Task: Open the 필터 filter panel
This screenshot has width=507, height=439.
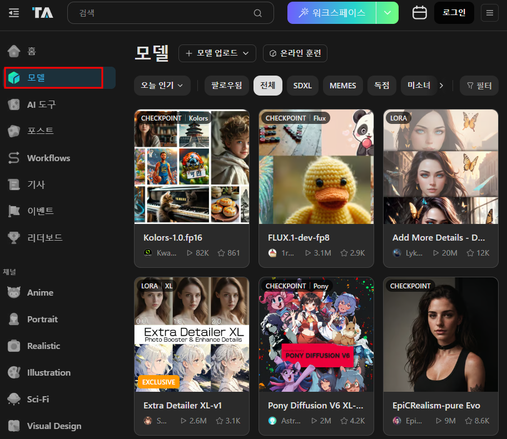Action: [x=479, y=86]
